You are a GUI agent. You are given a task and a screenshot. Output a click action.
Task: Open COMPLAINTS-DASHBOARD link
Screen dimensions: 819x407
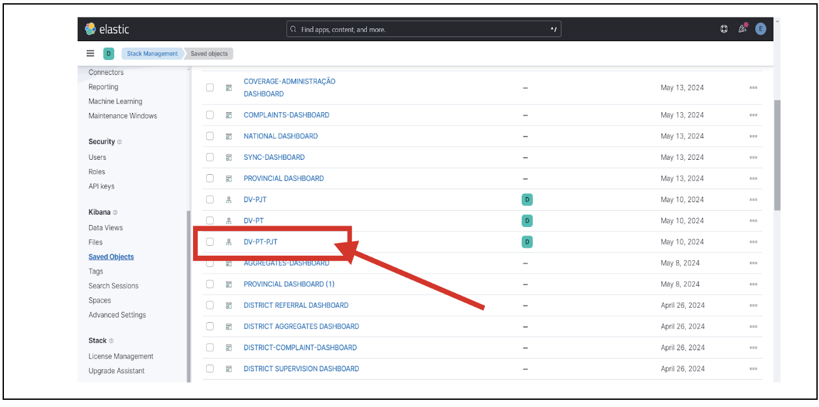click(286, 115)
